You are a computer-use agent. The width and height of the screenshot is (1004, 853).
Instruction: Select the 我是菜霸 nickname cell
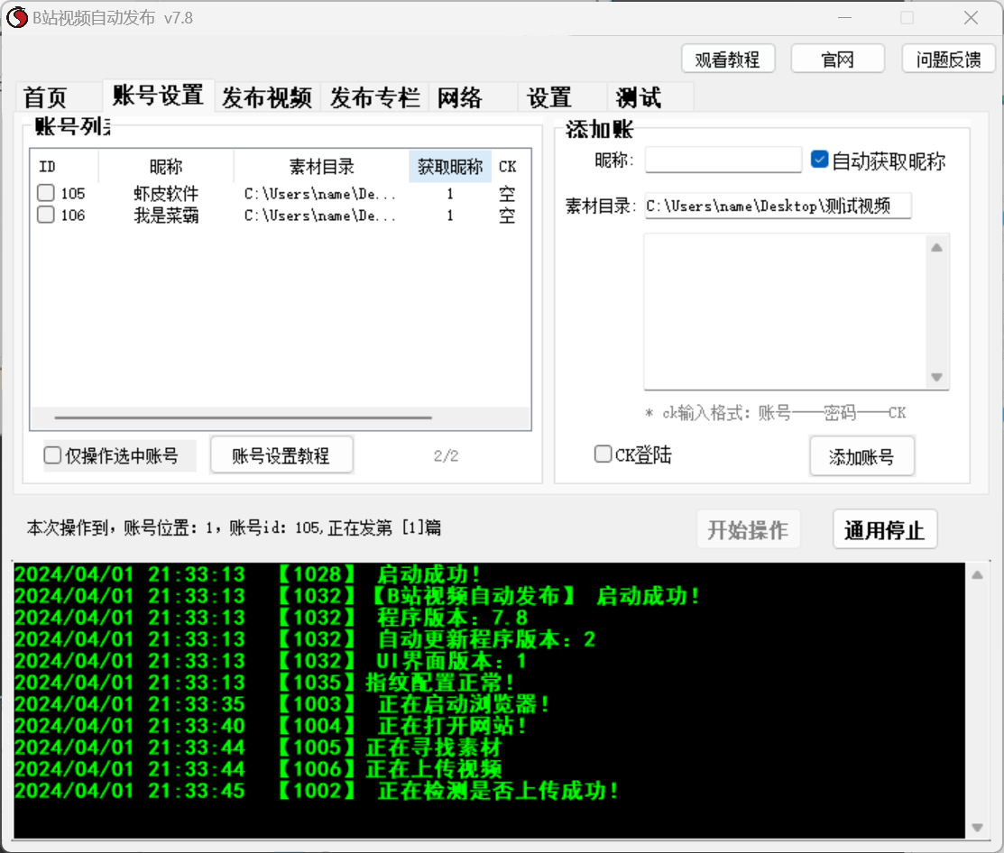tap(166, 215)
